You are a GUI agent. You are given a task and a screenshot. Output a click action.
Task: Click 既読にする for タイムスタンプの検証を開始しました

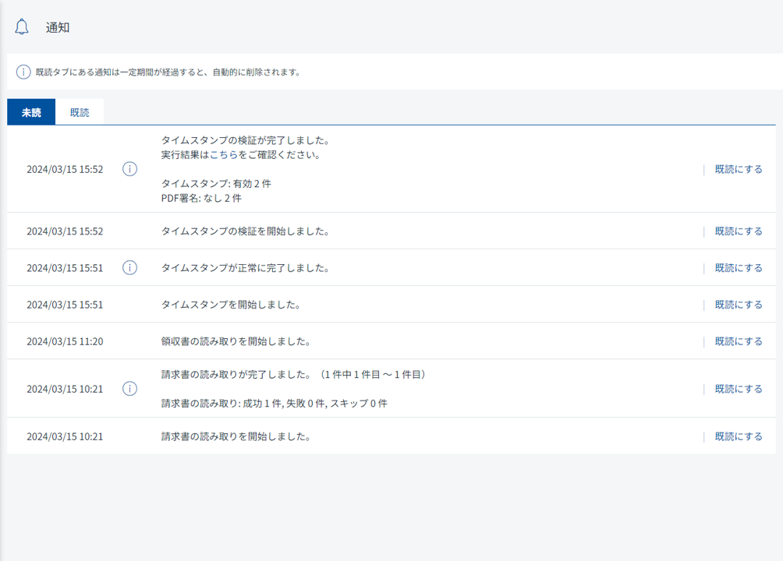point(738,231)
